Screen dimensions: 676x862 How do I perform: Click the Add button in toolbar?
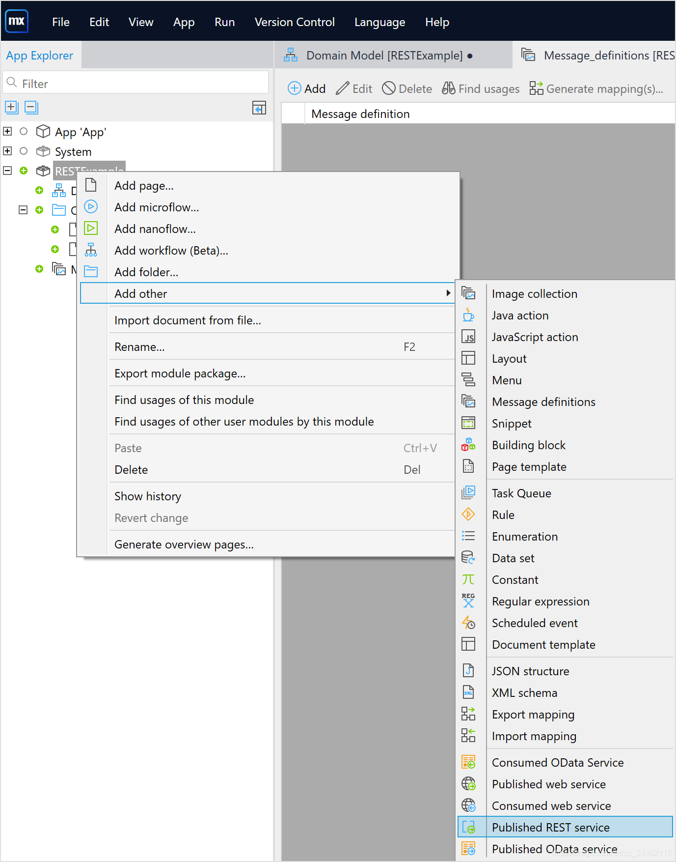(x=307, y=88)
